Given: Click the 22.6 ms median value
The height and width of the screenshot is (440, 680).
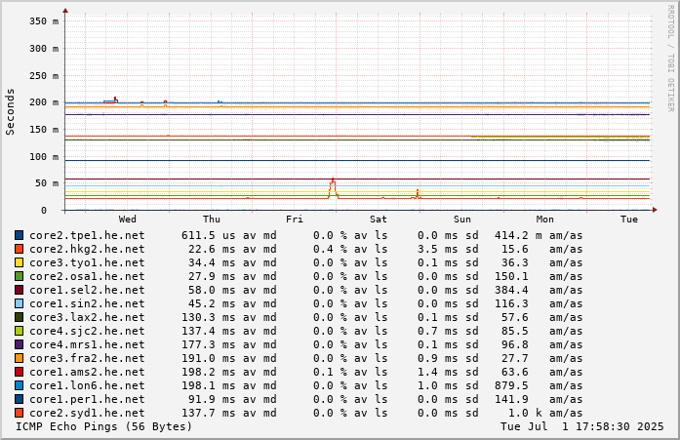Looking at the screenshot, I should tap(212, 249).
